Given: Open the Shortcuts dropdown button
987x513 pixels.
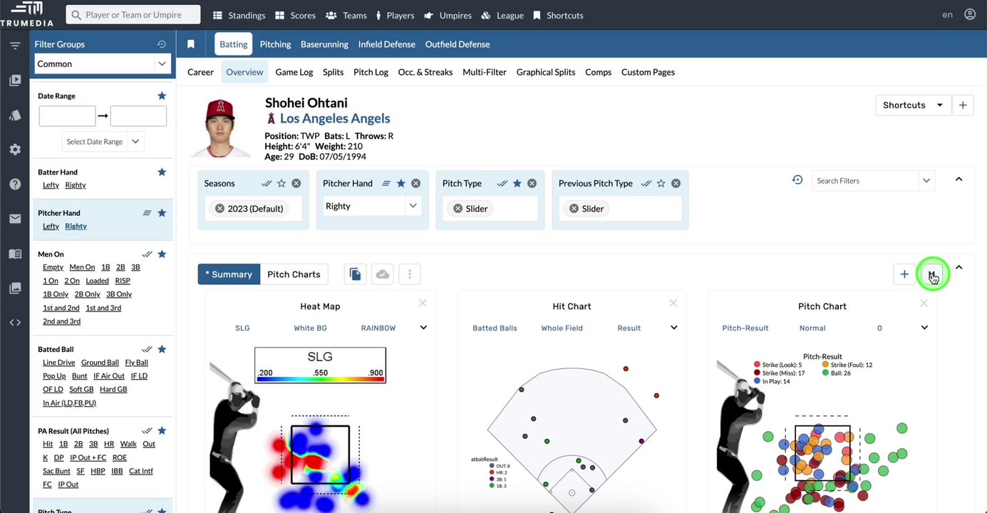Looking at the screenshot, I should pyautogui.click(x=913, y=105).
